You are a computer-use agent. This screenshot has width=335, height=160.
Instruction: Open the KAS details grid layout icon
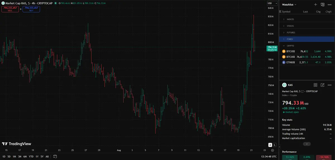[x=315, y=85]
